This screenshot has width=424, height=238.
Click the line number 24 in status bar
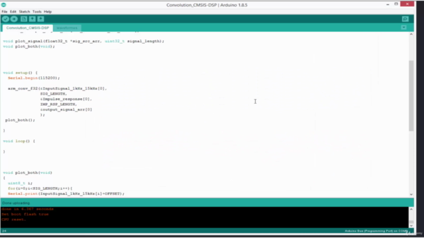[x=4, y=231]
